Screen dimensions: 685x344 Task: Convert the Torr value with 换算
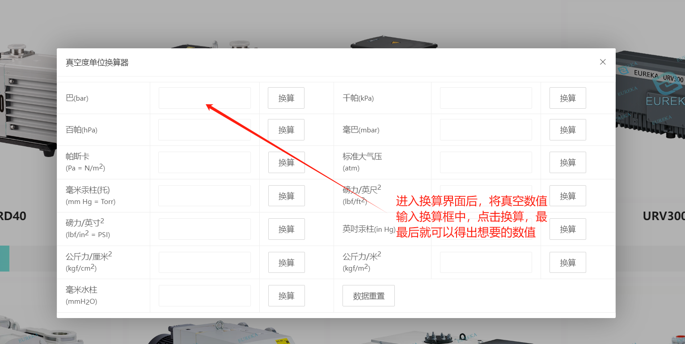286,196
